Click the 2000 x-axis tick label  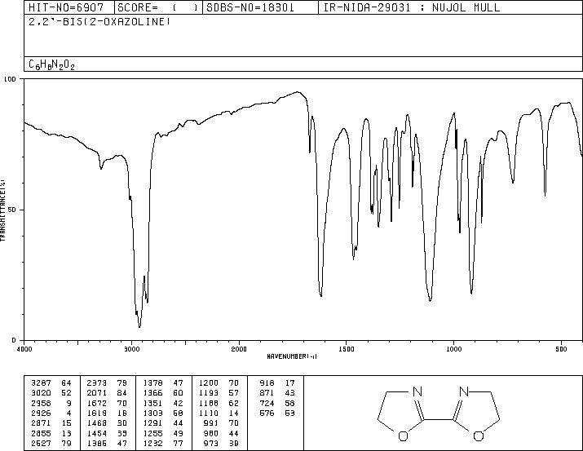pyautogui.click(x=239, y=349)
